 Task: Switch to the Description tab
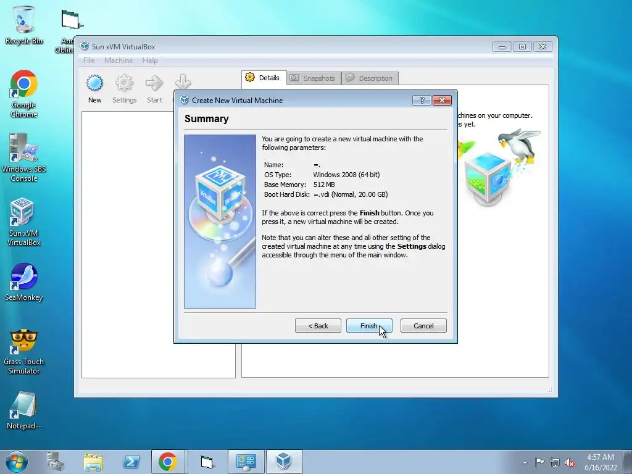[x=370, y=78]
